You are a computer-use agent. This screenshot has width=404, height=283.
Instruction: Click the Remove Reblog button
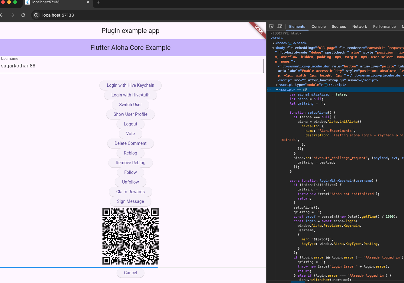[131, 163]
